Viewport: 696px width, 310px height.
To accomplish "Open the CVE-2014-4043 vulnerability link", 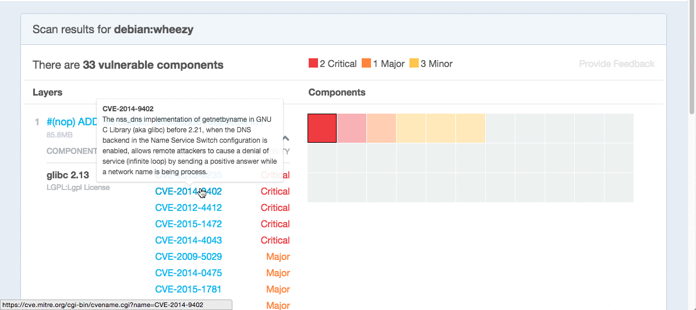I will [x=188, y=241].
